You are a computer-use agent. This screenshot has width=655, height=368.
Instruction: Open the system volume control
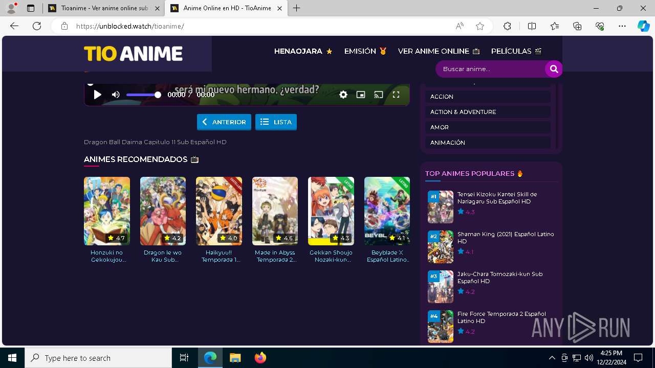(x=589, y=358)
